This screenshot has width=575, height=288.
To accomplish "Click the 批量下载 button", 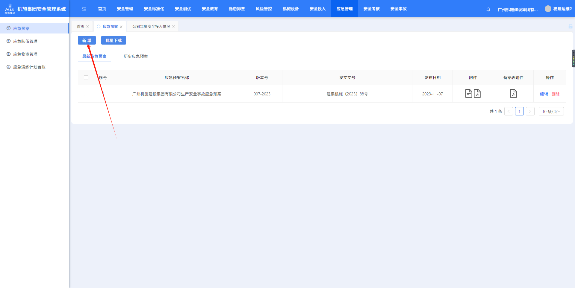I will (x=114, y=41).
